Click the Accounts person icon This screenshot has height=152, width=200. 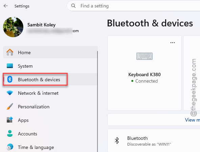point(10,133)
